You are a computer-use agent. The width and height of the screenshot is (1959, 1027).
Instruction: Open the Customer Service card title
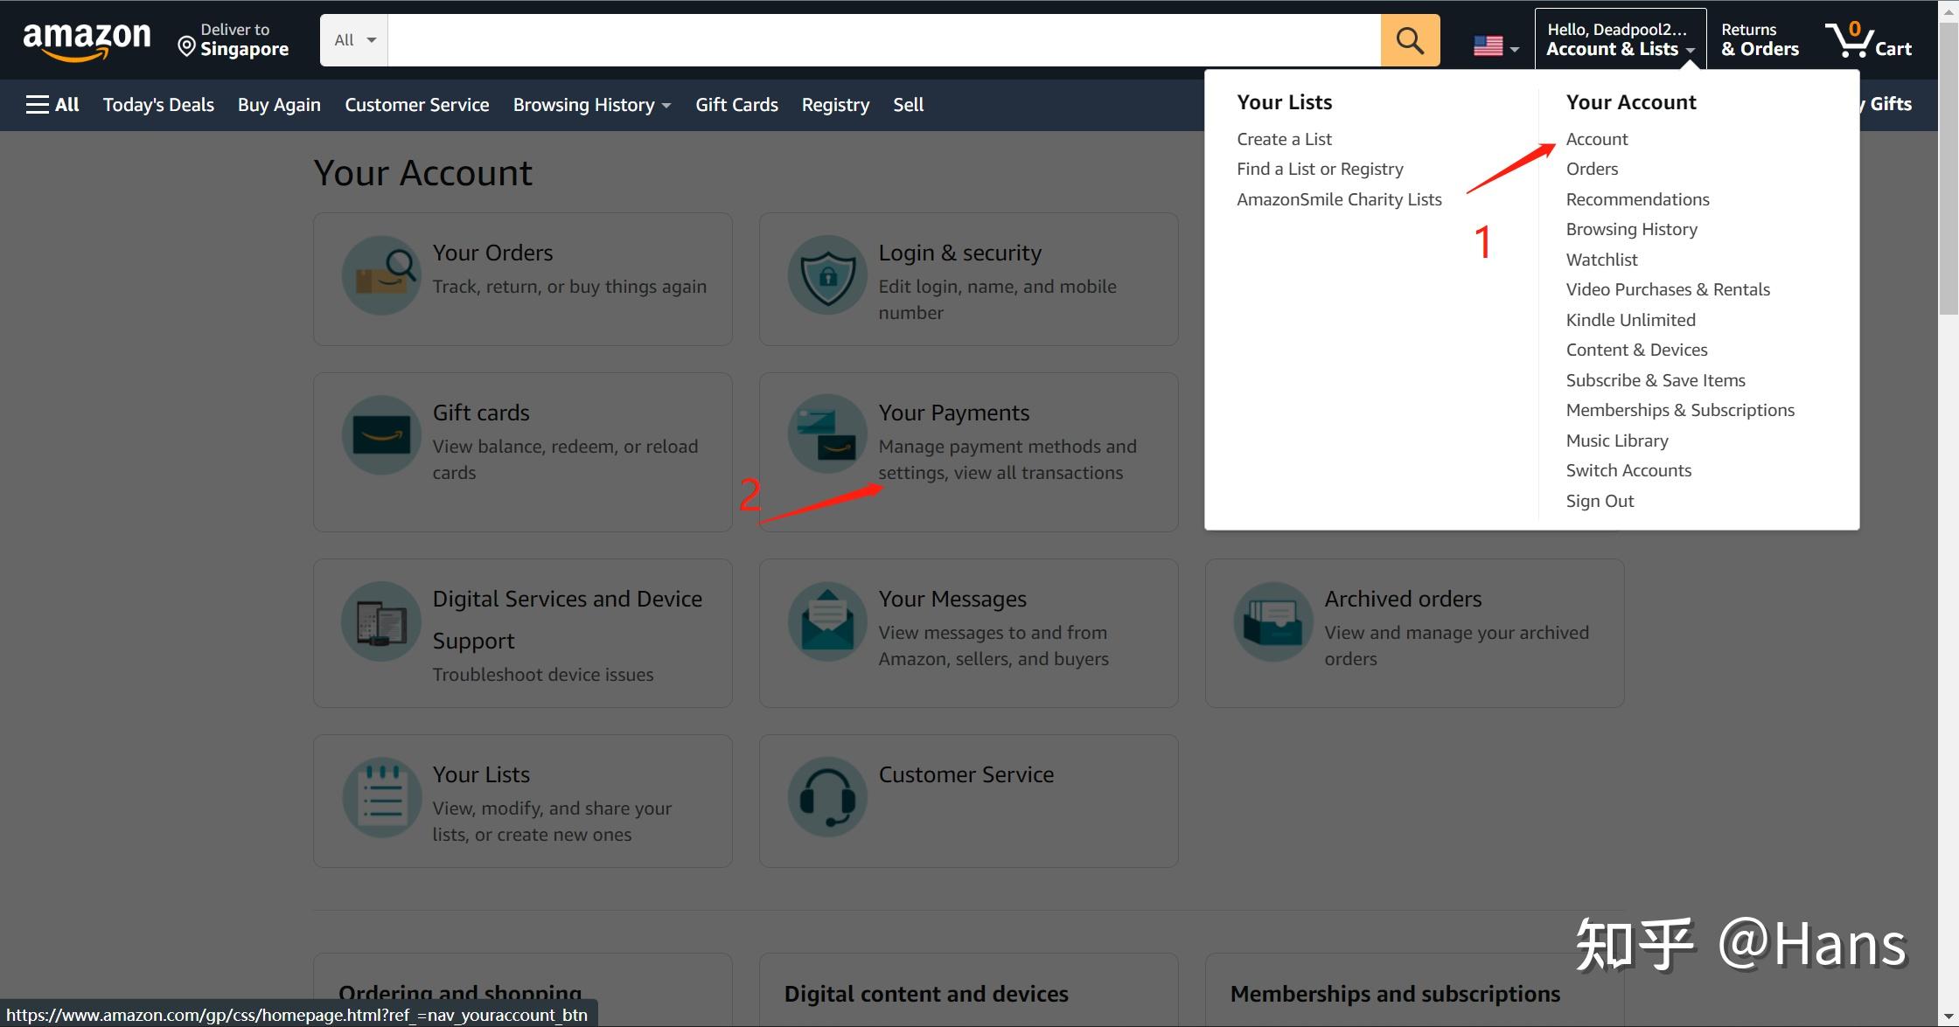(966, 774)
